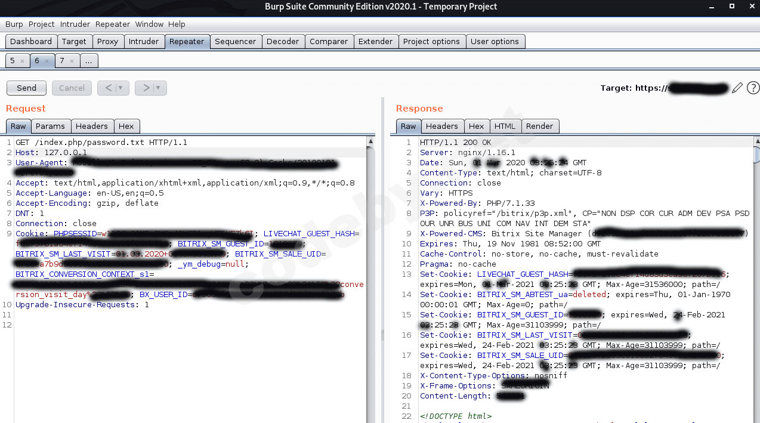View response in HTML tab
760x423 pixels.
[x=505, y=126]
